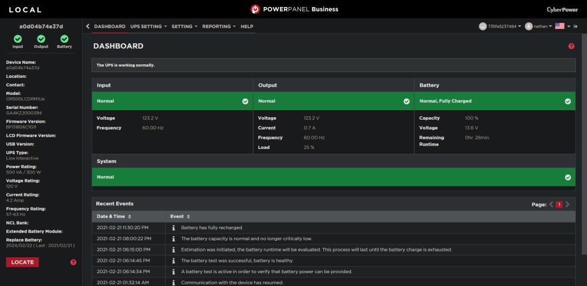Click Serial Number value 'GA4KZ2000394'
Screen dimensions: 587x286
point(24,113)
